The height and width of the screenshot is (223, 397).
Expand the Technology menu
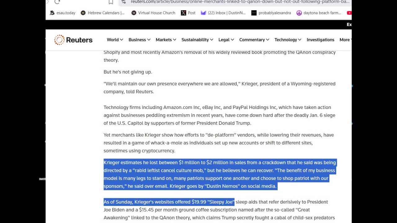click(x=288, y=40)
